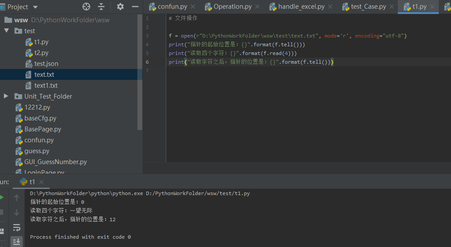Toggle scroll to end in console
This screenshot has height=247, width=451.
click(17, 241)
